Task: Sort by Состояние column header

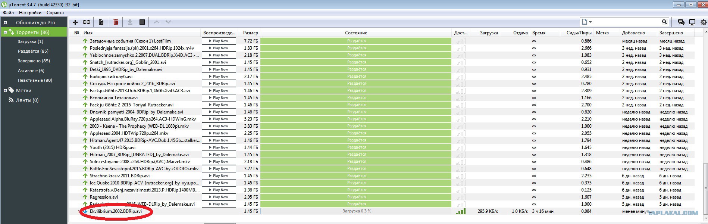Action: coord(356,33)
